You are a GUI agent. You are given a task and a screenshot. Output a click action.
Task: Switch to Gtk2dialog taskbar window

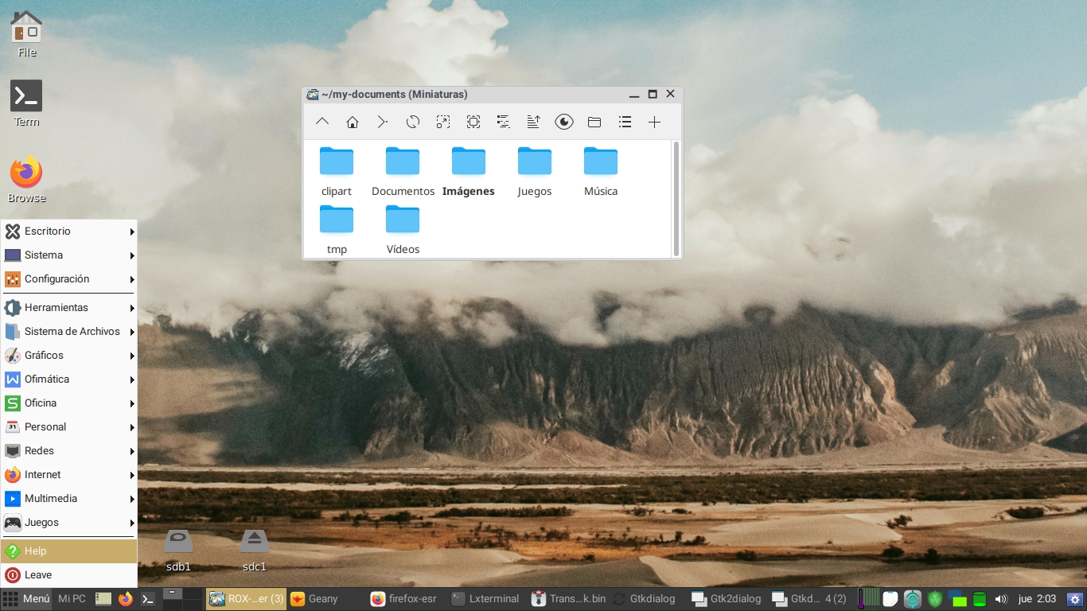[x=727, y=599]
